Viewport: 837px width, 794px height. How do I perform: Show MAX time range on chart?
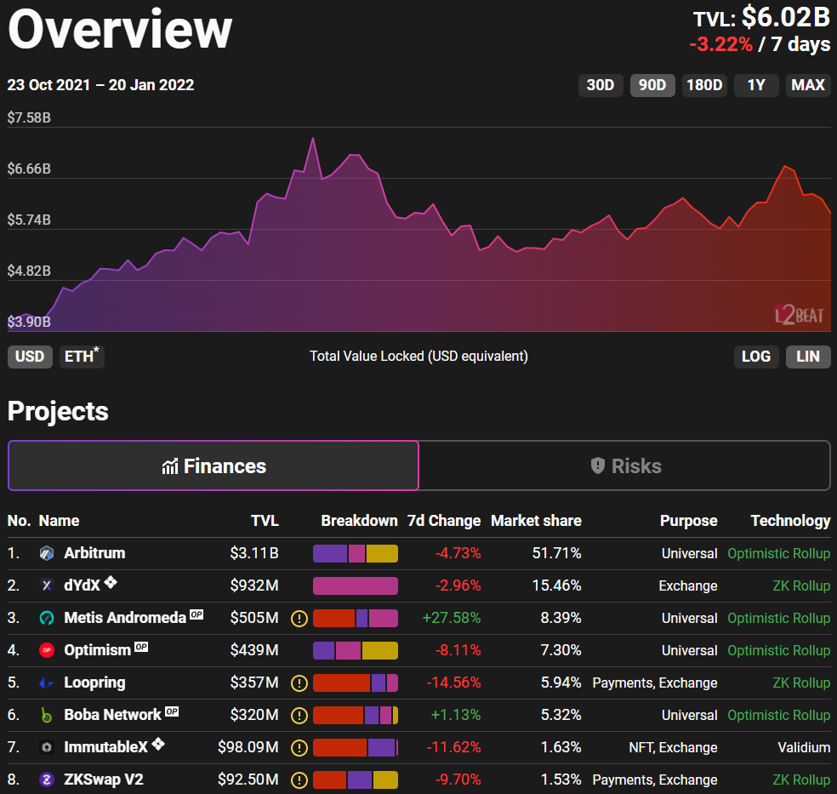point(807,84)
